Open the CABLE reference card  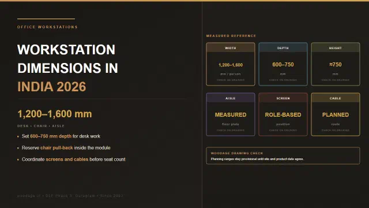coord(336,114)
